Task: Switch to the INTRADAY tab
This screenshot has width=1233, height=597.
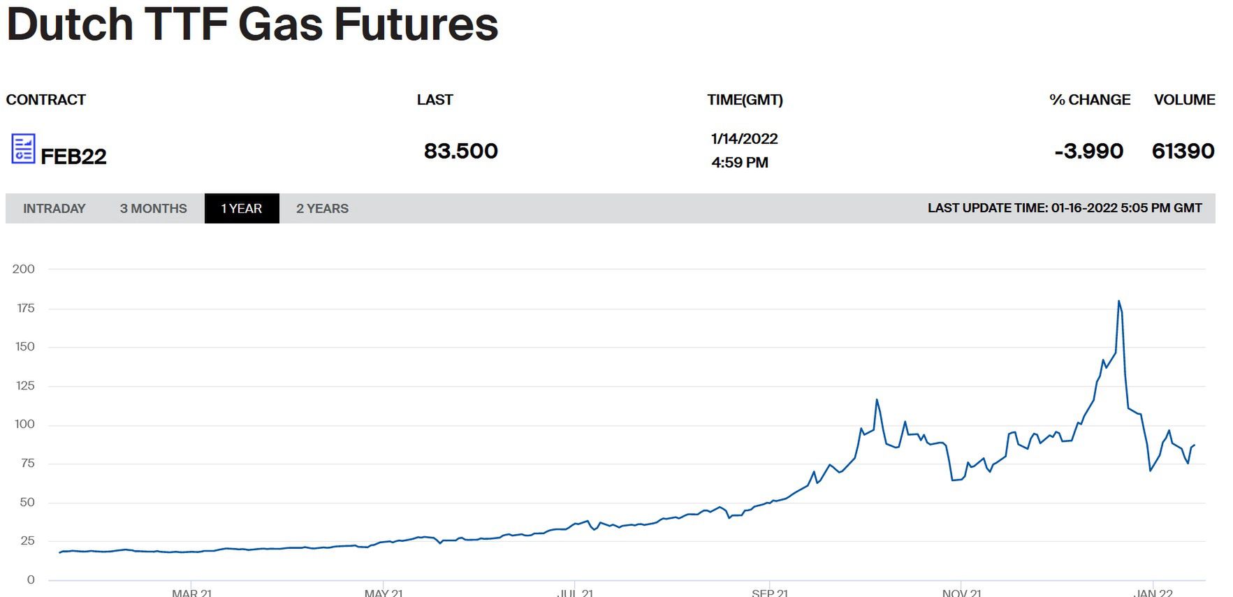Action: (54, 209)
